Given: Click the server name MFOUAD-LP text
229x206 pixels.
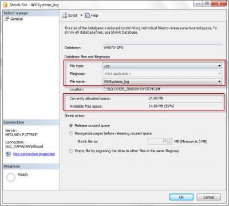Looking at the screenshot, I should (x=21, y=134).
